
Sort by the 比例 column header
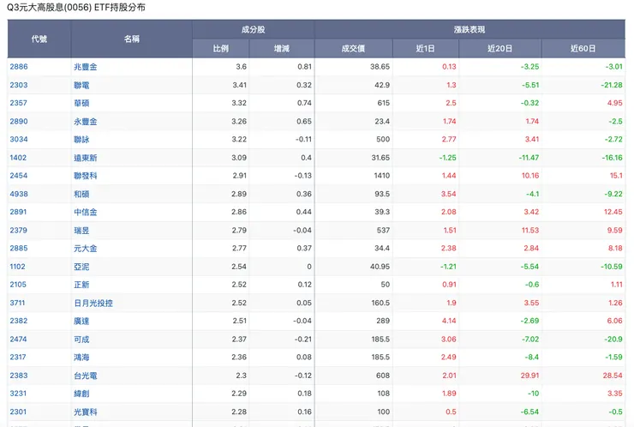point(221,49)
